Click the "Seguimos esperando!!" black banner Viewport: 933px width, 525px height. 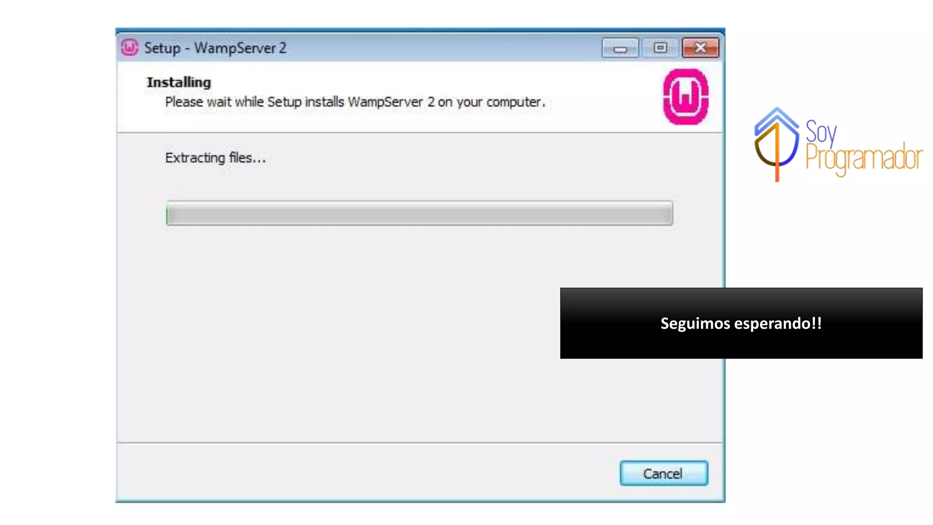[741, 323]
